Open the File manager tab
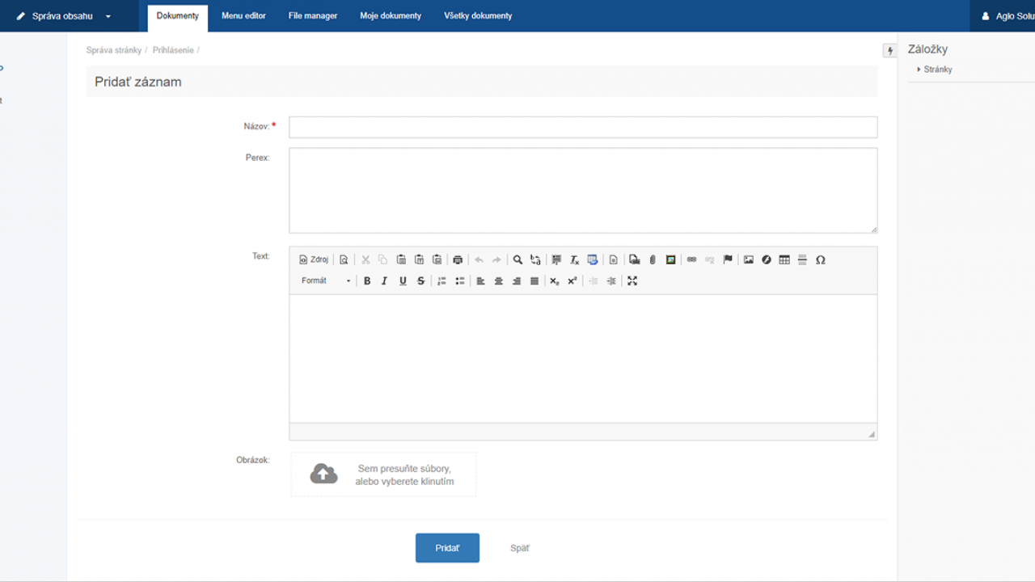The width and height of the screenshot is (1035, 582). pos(313,16)
